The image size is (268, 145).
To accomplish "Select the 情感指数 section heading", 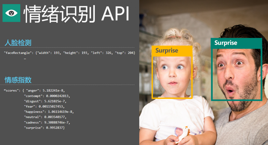I will 18,80.
